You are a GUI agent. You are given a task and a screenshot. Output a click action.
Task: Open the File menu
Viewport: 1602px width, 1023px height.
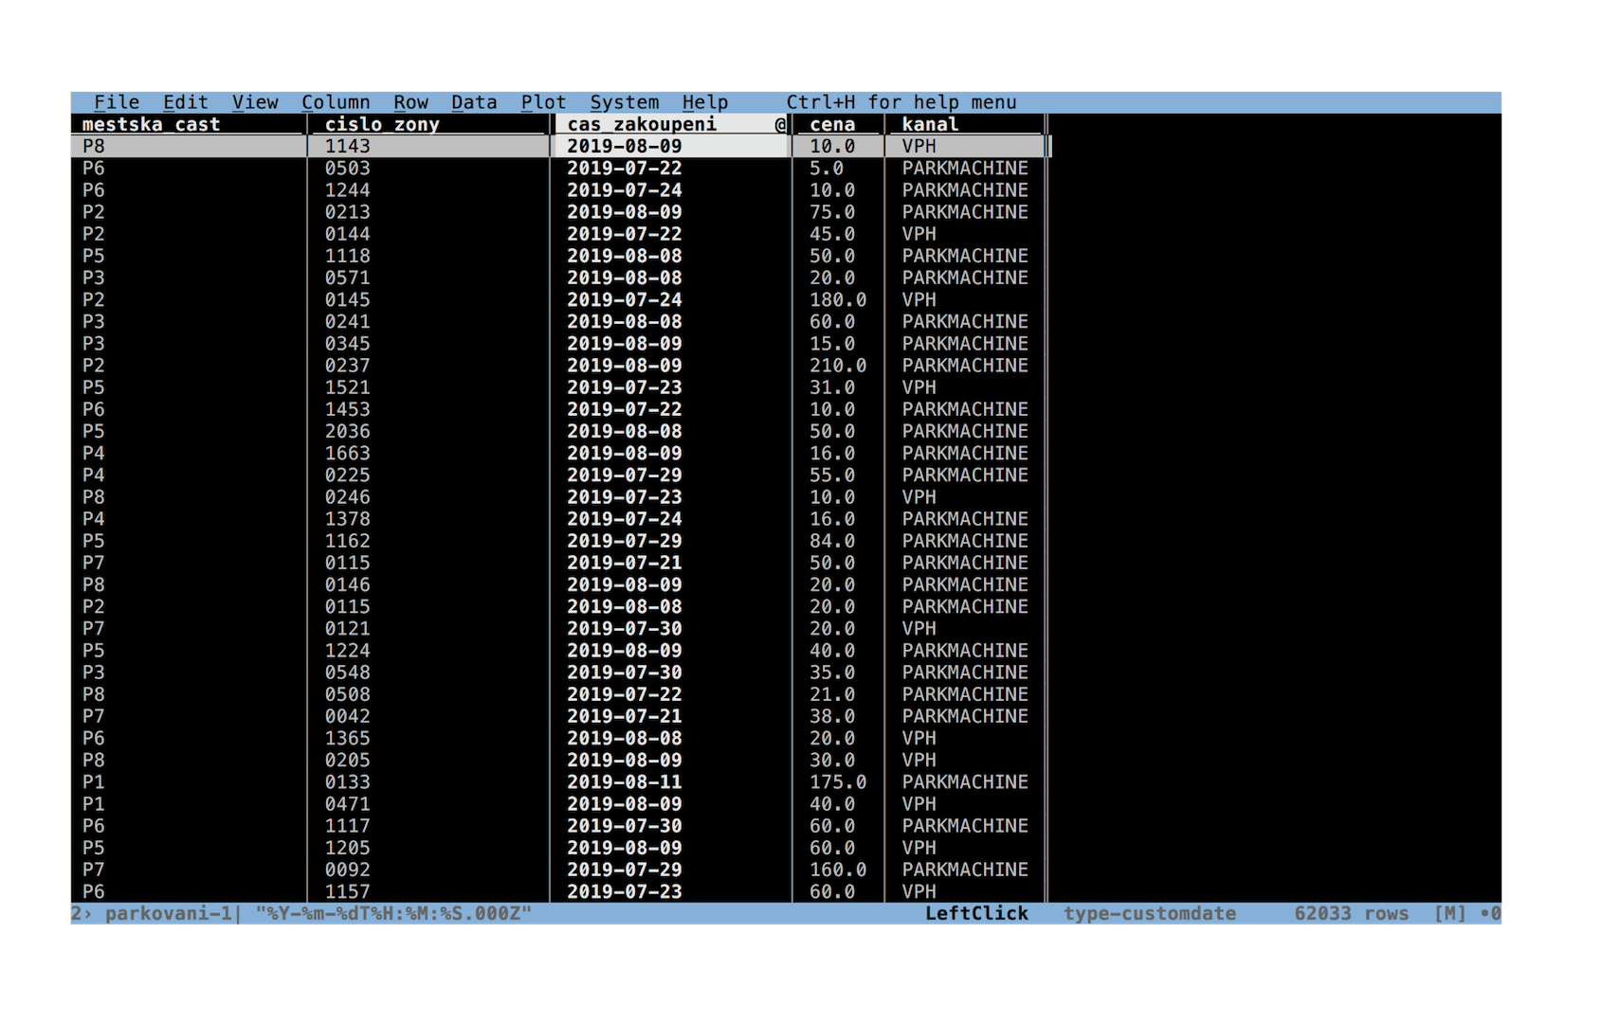pyautogui.click(x=117, y=102)
